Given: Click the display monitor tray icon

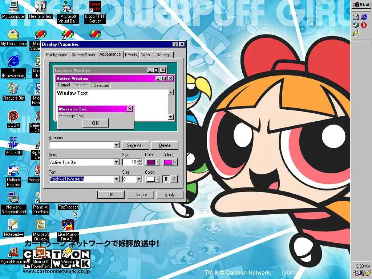Looking at the screenshot, I should (361, 273).
